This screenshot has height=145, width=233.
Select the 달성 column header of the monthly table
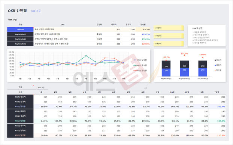tap(217, 92)
